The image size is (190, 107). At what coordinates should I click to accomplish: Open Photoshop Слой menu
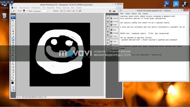(x=44, y=8)
